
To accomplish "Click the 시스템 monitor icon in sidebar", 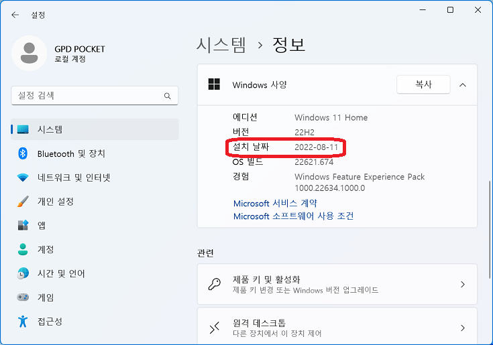I will (x=23, y=129).
